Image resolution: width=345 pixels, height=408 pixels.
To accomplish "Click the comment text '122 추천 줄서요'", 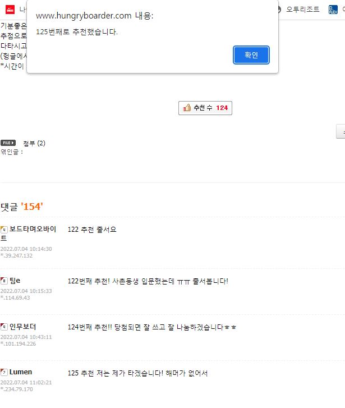I will point(92,230).
